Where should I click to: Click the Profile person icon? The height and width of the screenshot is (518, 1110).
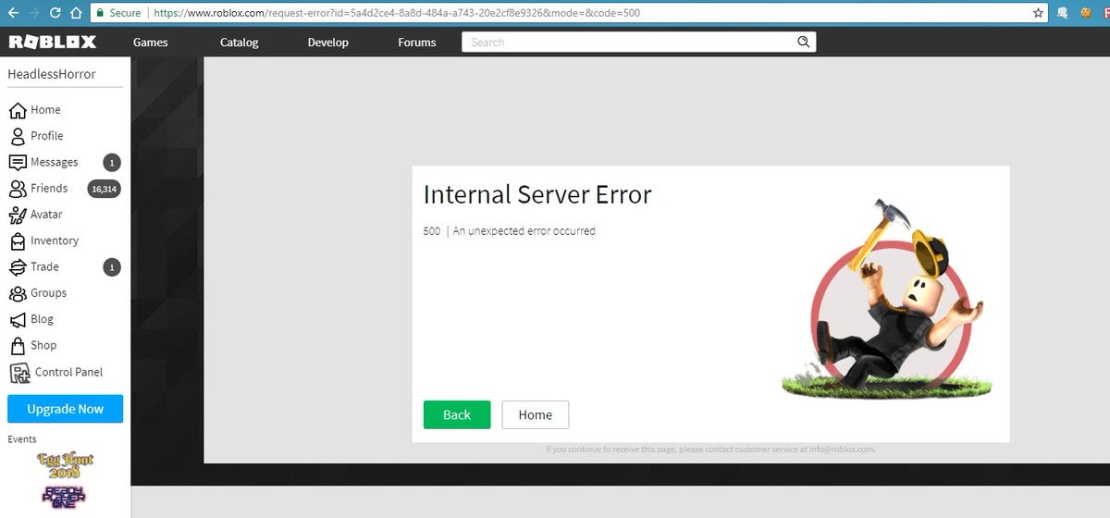(17, 136)
